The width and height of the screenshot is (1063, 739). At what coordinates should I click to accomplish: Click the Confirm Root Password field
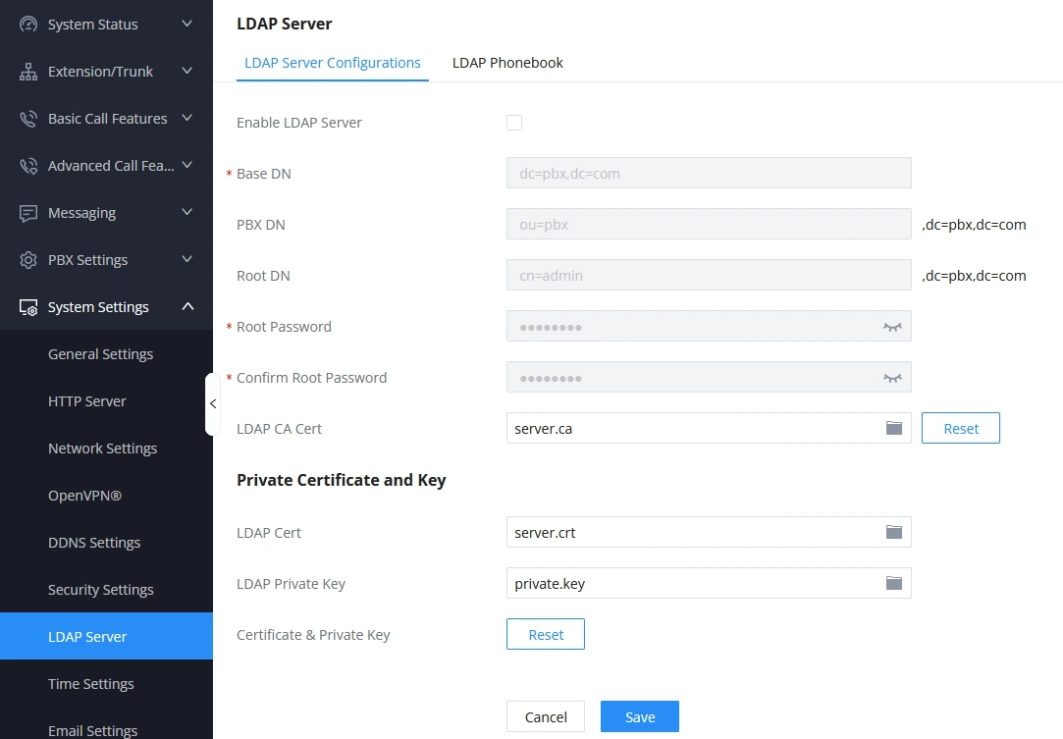(x=709, y=377)
